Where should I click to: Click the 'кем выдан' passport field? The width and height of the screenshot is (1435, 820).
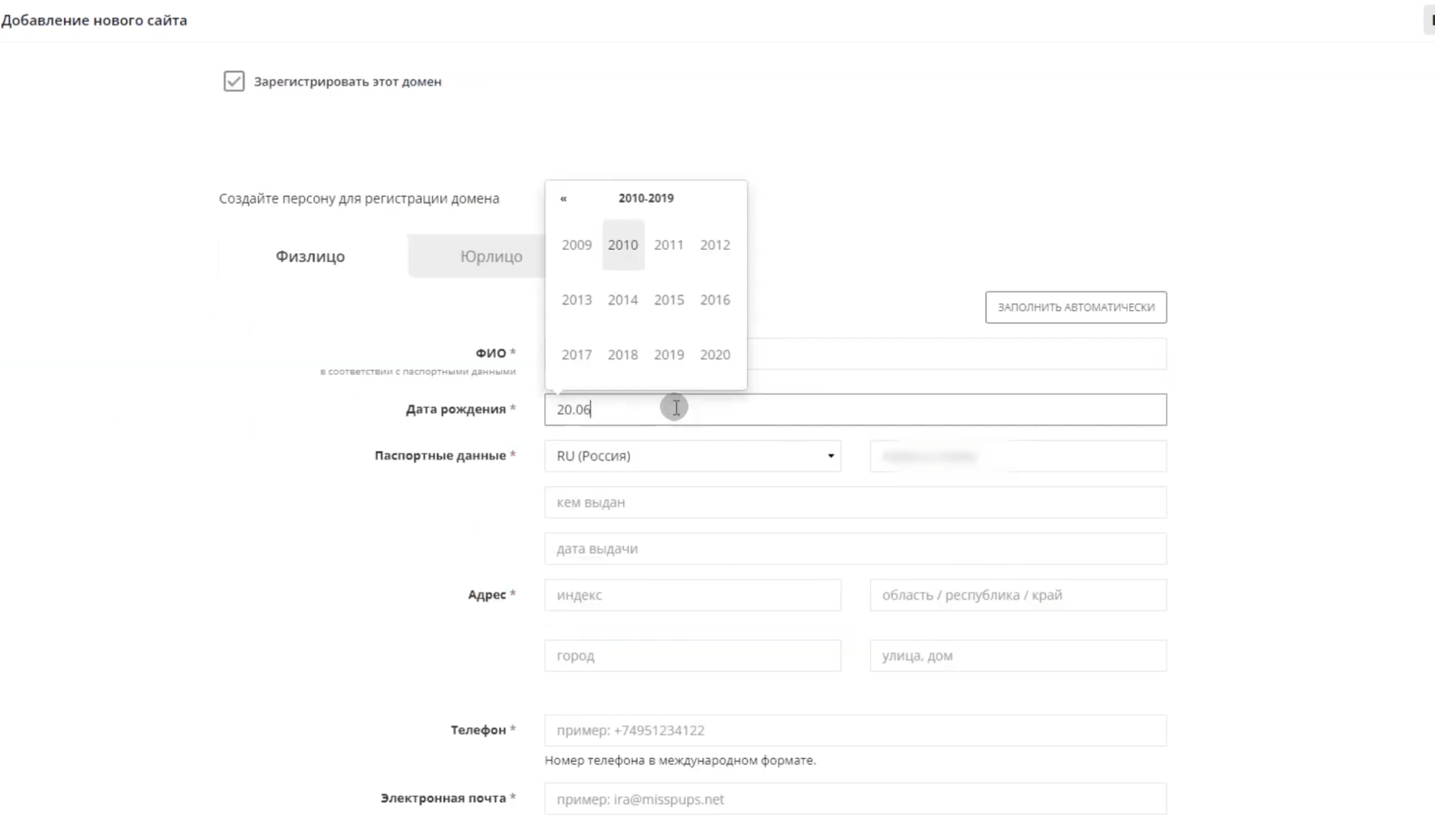[854, 503]
